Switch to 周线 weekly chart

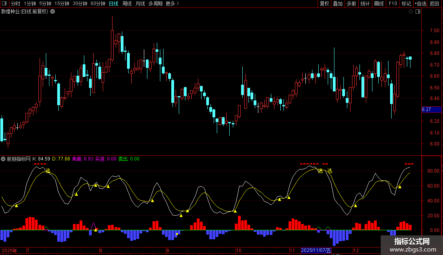point(127,4)
